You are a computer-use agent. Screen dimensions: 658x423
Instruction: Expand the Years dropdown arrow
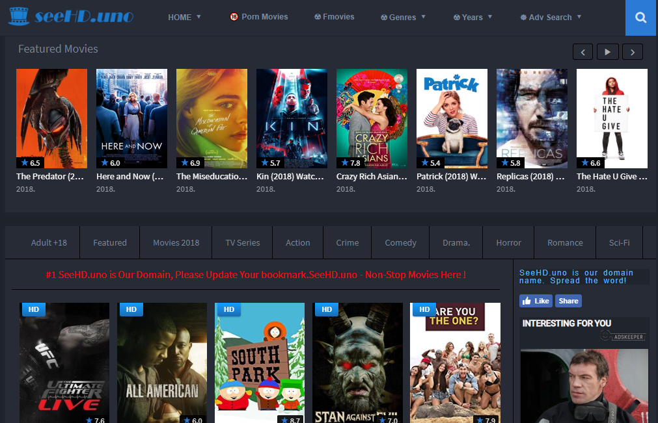click(x=489, y=17)
